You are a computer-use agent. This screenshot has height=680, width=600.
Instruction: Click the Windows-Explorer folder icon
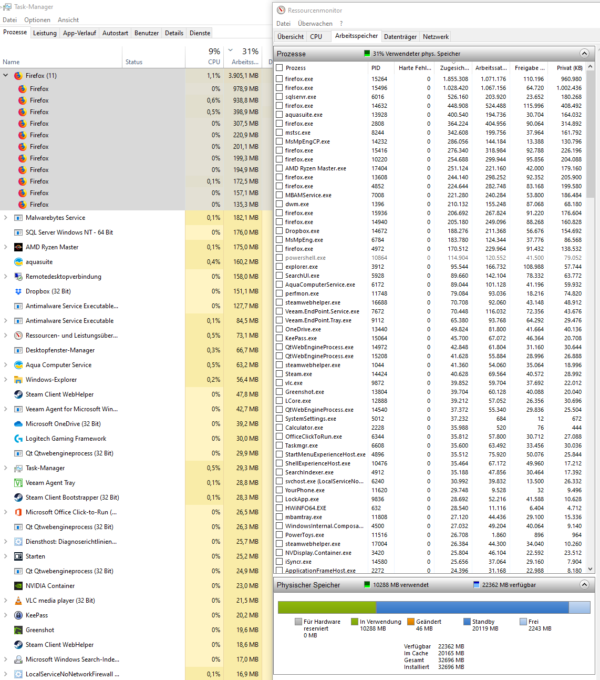coord(18,380)
